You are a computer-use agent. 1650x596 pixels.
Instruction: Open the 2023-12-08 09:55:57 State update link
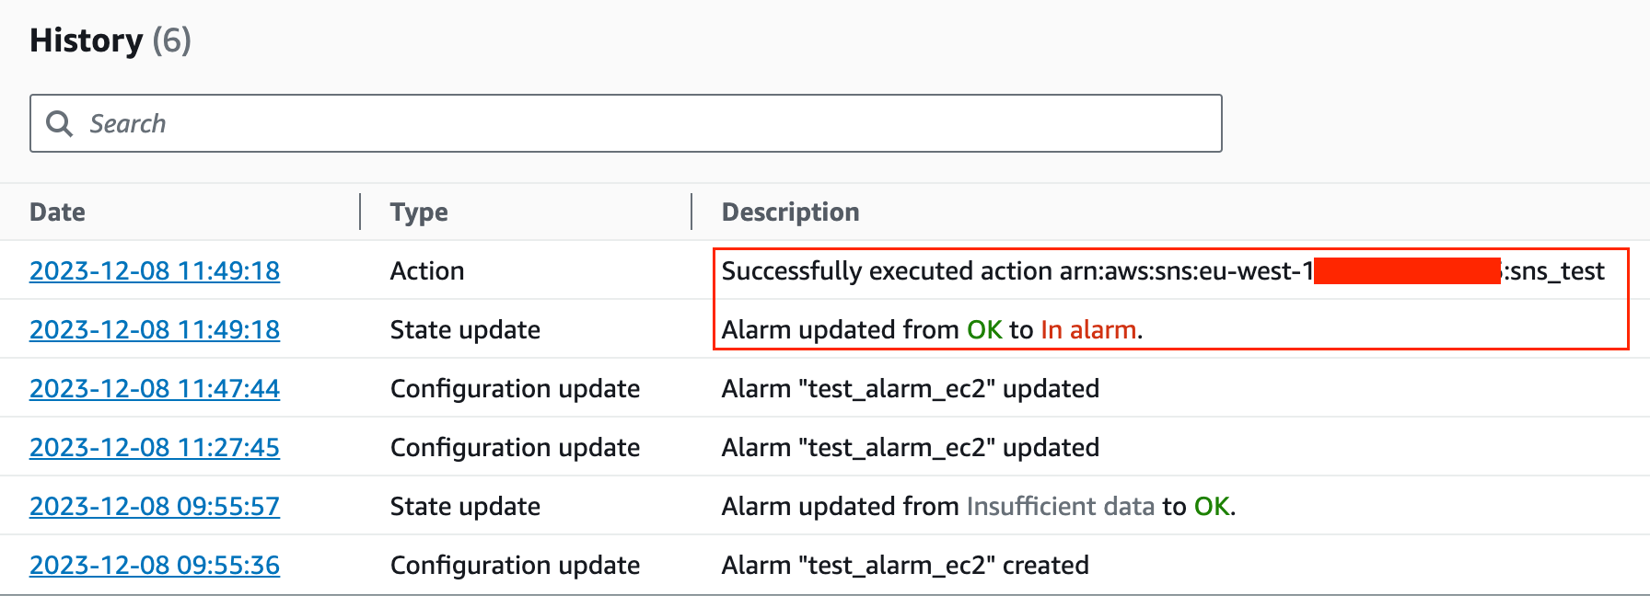154,506
